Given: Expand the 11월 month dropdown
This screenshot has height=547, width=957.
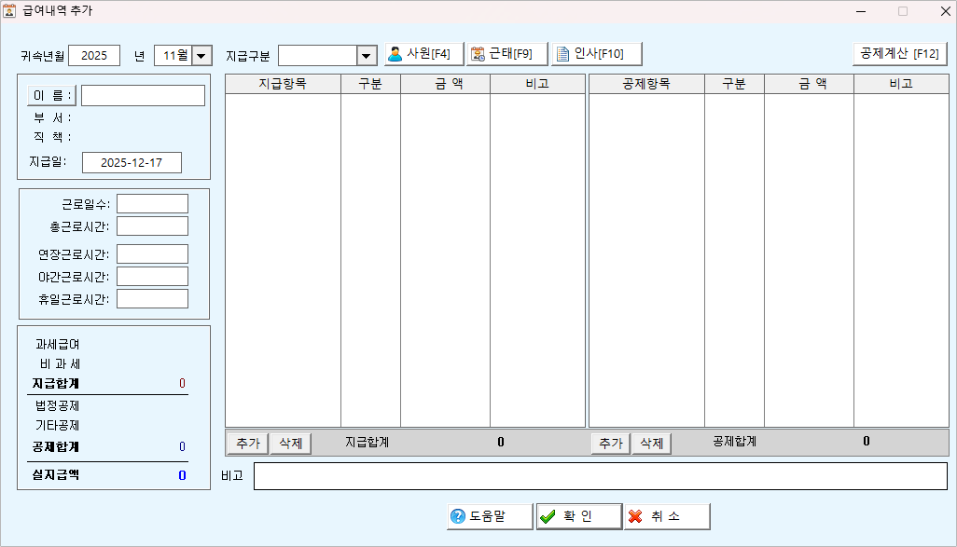Looking at the screenshot, I should pos(201,56).
